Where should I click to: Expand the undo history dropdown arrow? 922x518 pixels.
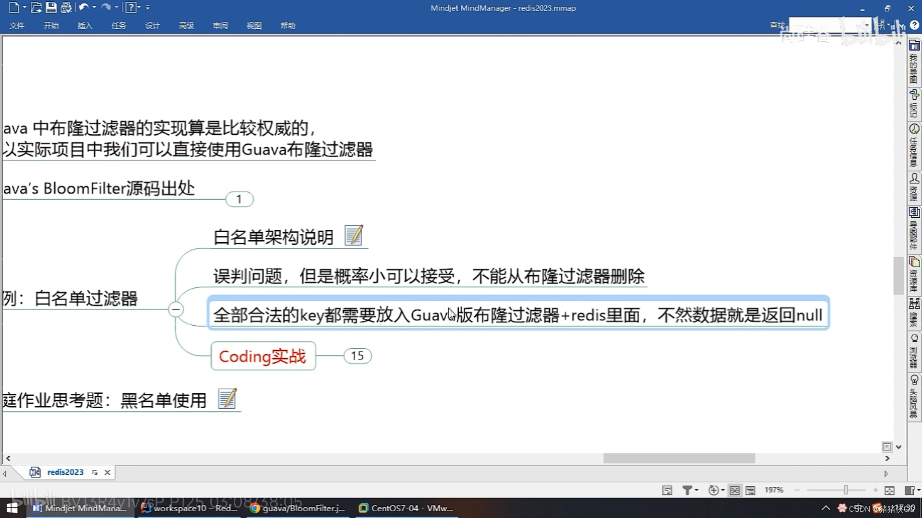[94, 8]
